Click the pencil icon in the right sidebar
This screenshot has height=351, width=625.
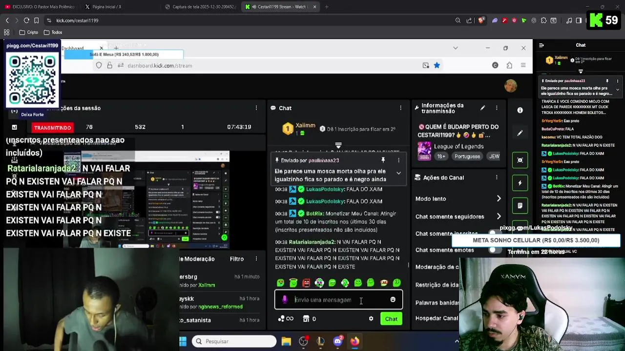click(x=520, y=133)
